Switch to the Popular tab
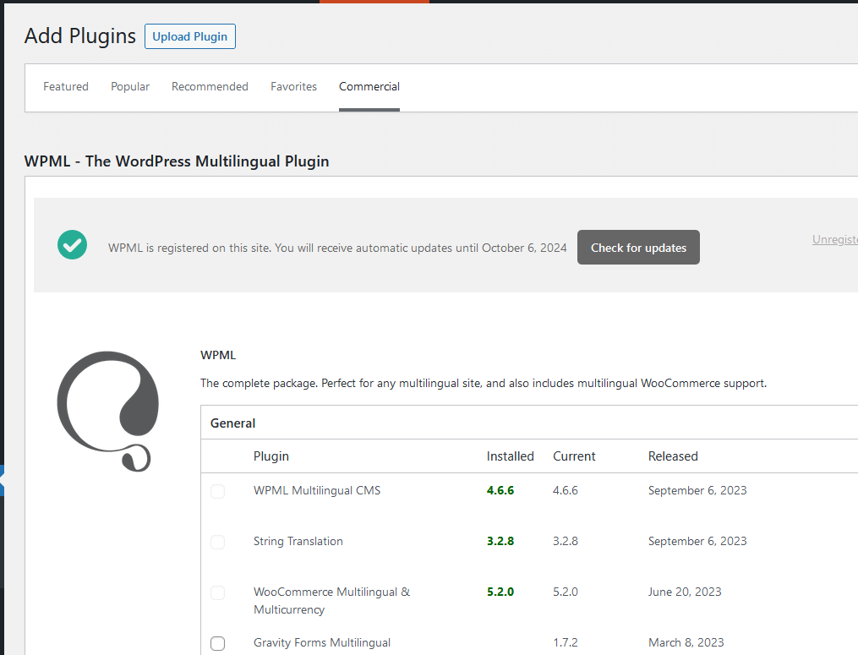The height and width of the screenshot is (655, 858). point(129,86)
